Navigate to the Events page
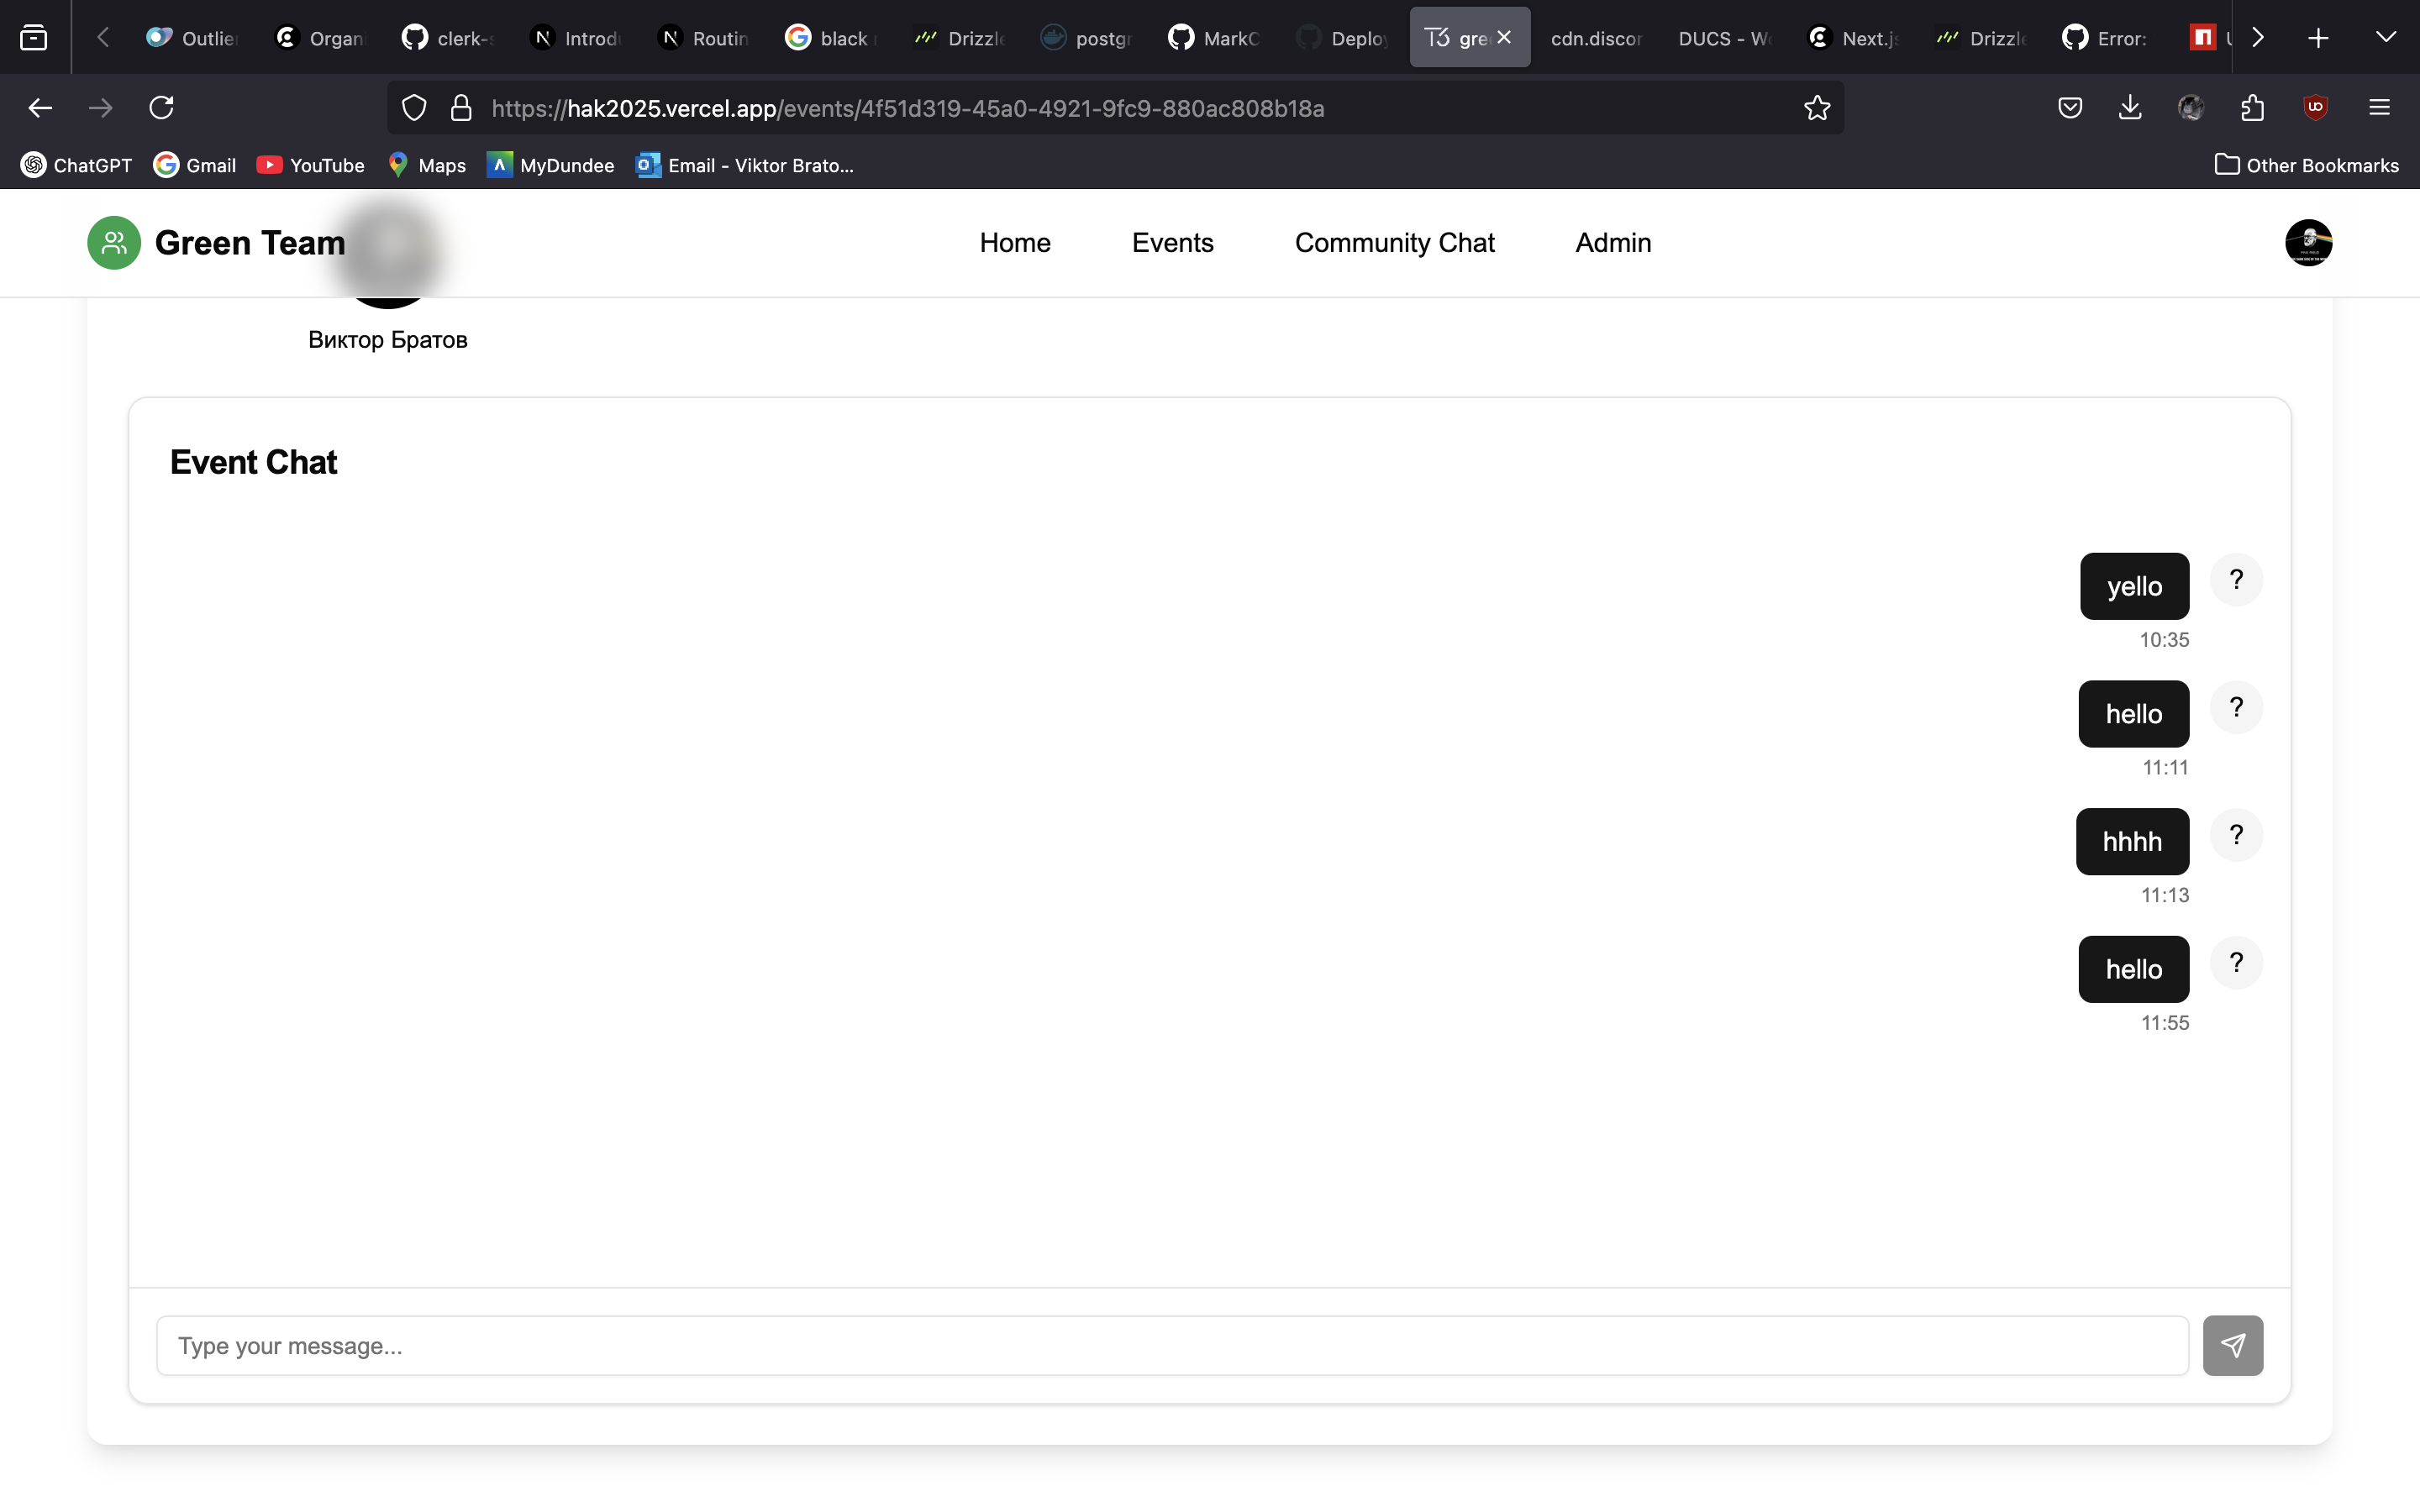Viewport: 2420px width, 1512px height. click(x=1172, y=243)
